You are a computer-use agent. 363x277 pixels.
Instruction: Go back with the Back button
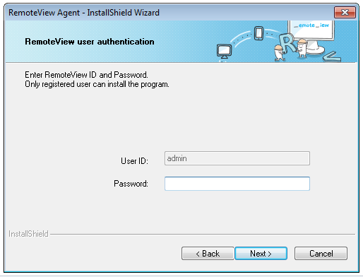click(208, 254)
